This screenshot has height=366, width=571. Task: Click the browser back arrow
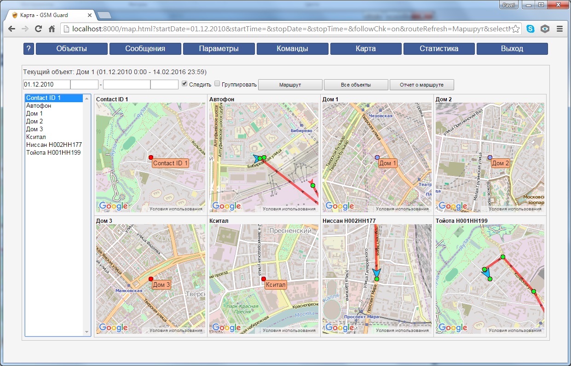[12, 29]
